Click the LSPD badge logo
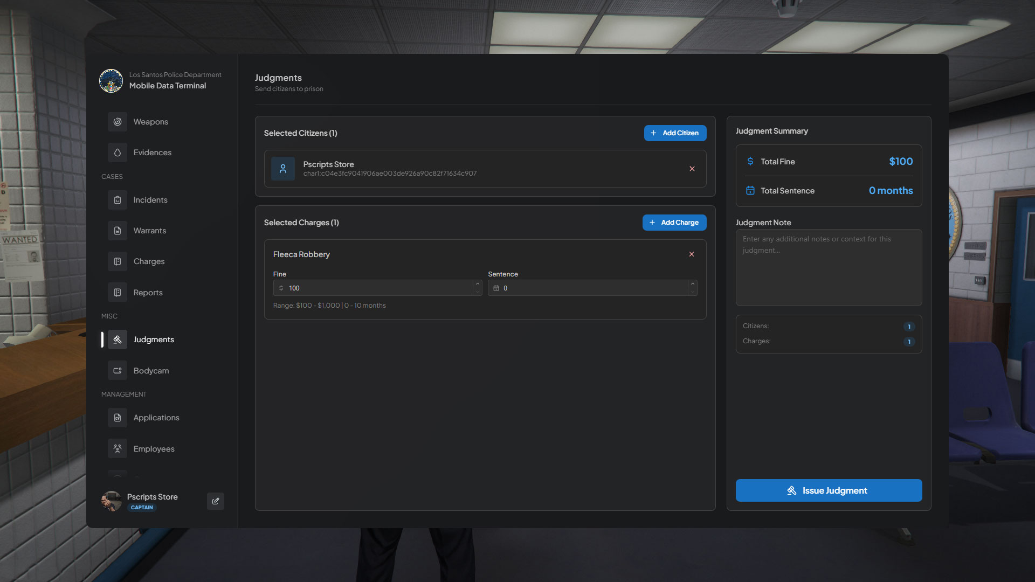Screen dimensions: 1035x582 [x=111, y=81]
